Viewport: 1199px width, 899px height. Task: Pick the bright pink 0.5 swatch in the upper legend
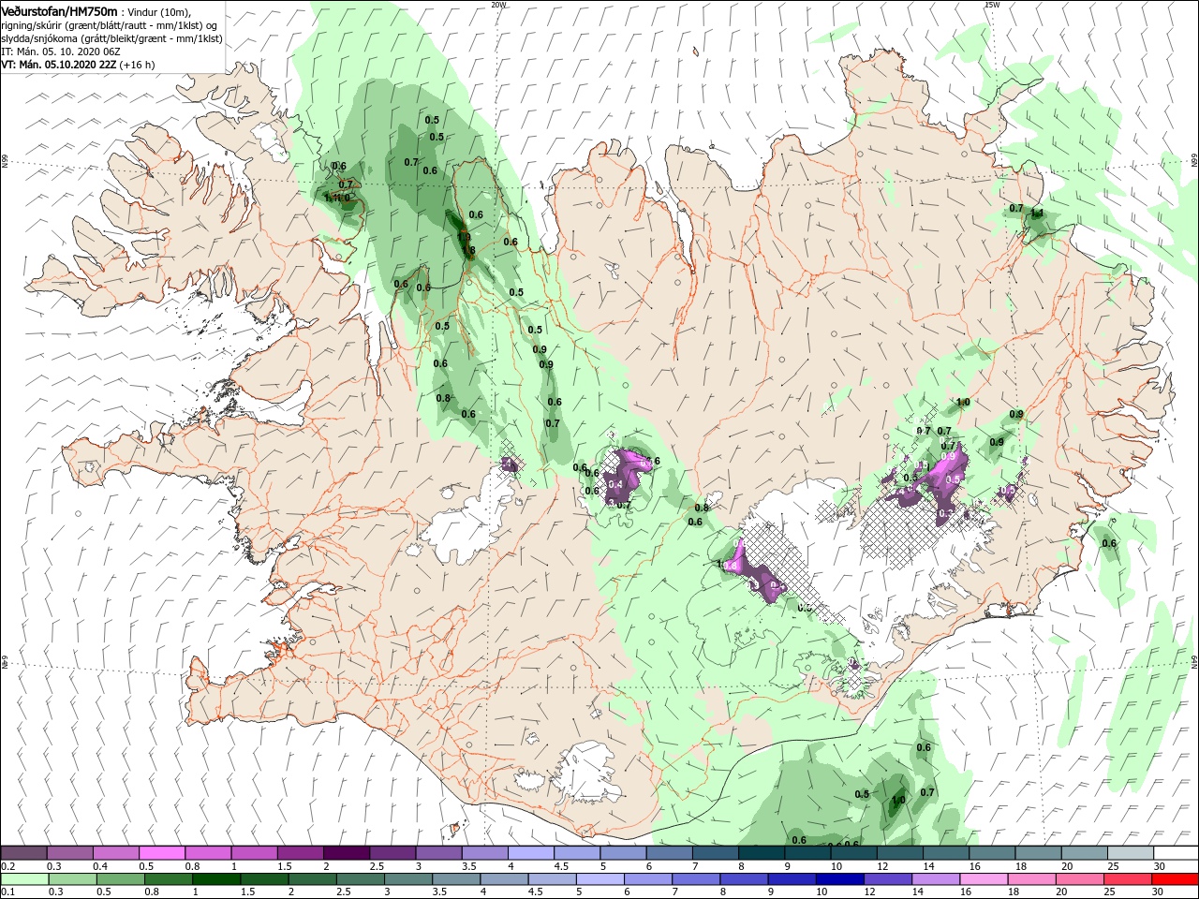coord(161,853)
